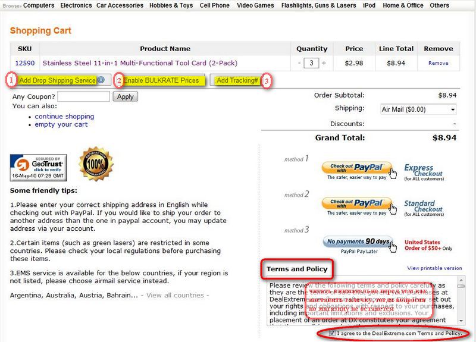Focus the quantity field showing 3
Viewport: 476px width, 342px height.
pyautogui.click(x=311, y=63)
